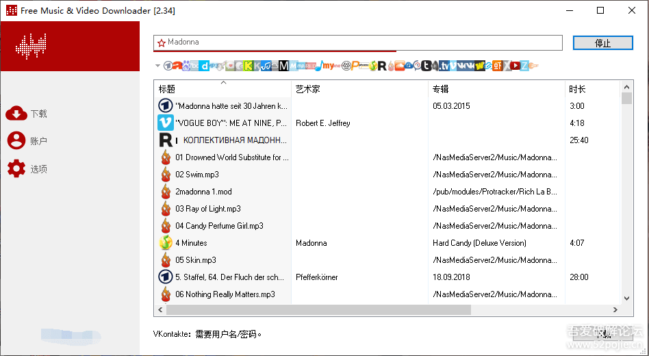
Task: Select the orange P source icon
Action: click(355, 66)
